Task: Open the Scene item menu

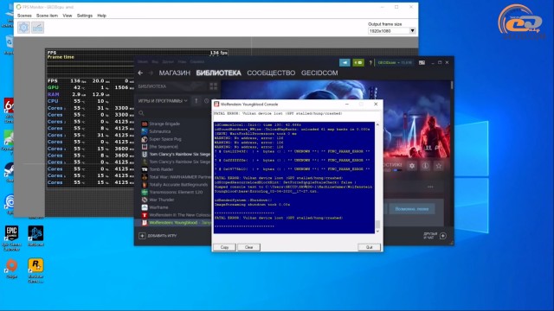Action: tap(47, 16)
